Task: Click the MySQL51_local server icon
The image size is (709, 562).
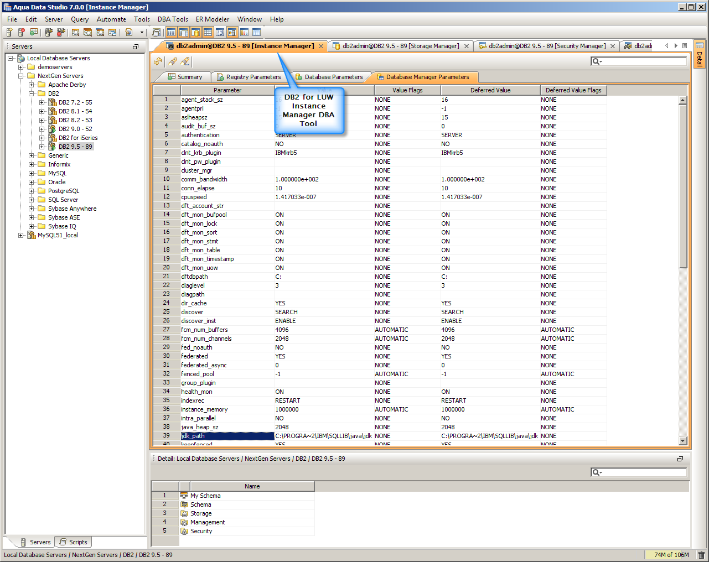Action: pyautogui.click(x=32, y=235)
